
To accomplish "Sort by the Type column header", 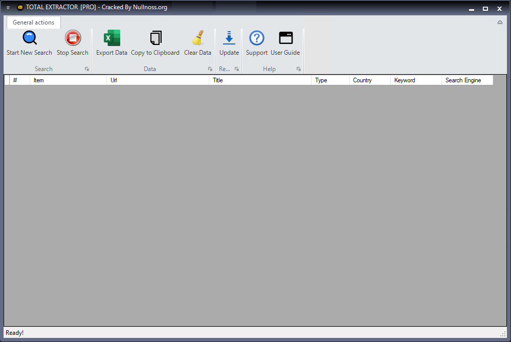I will click(x=330, y=80).
